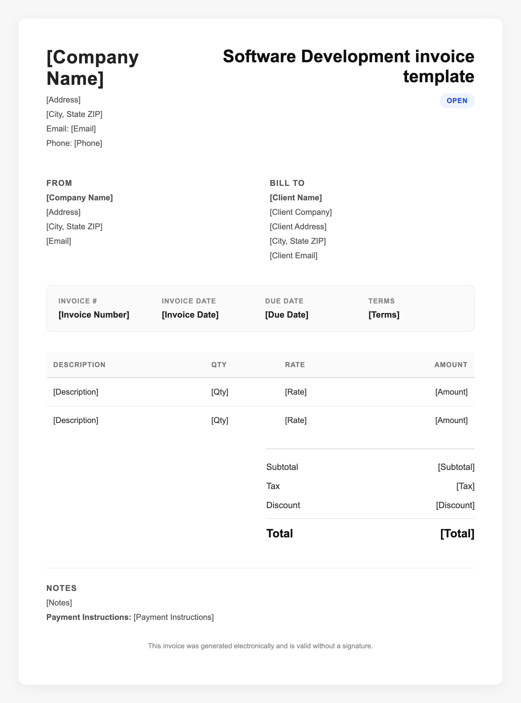521x703 pixels.
Task: Select the first row's [Qty] cell
Action: [219, 392]
